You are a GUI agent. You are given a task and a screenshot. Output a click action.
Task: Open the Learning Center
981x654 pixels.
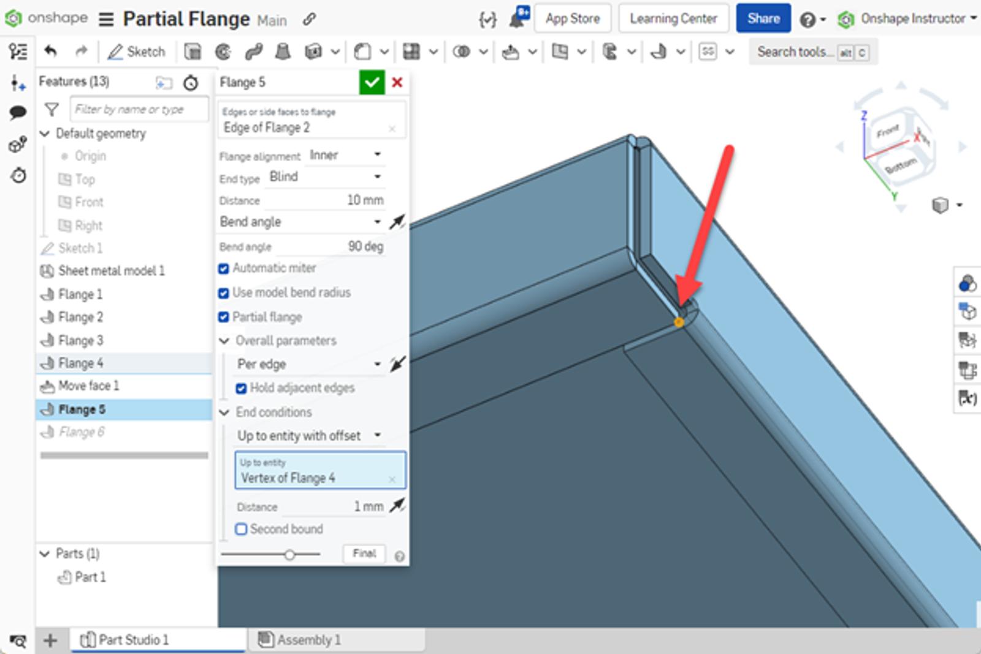coord(673,18)
